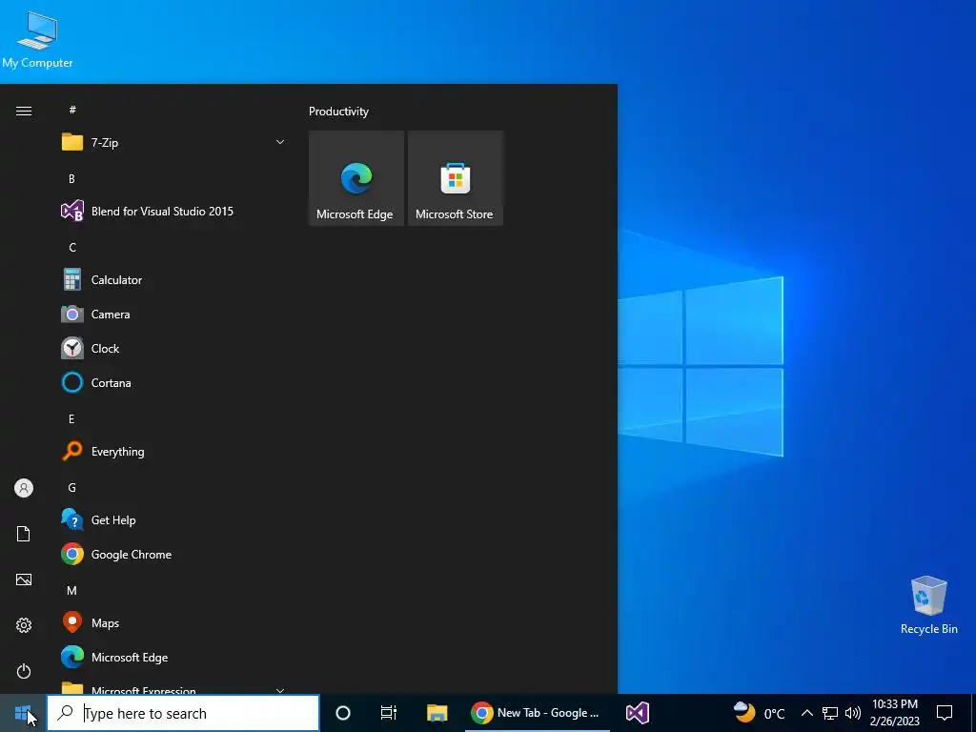Open the user account menu in Start
The image size is (976, 732).
[24, 488]
